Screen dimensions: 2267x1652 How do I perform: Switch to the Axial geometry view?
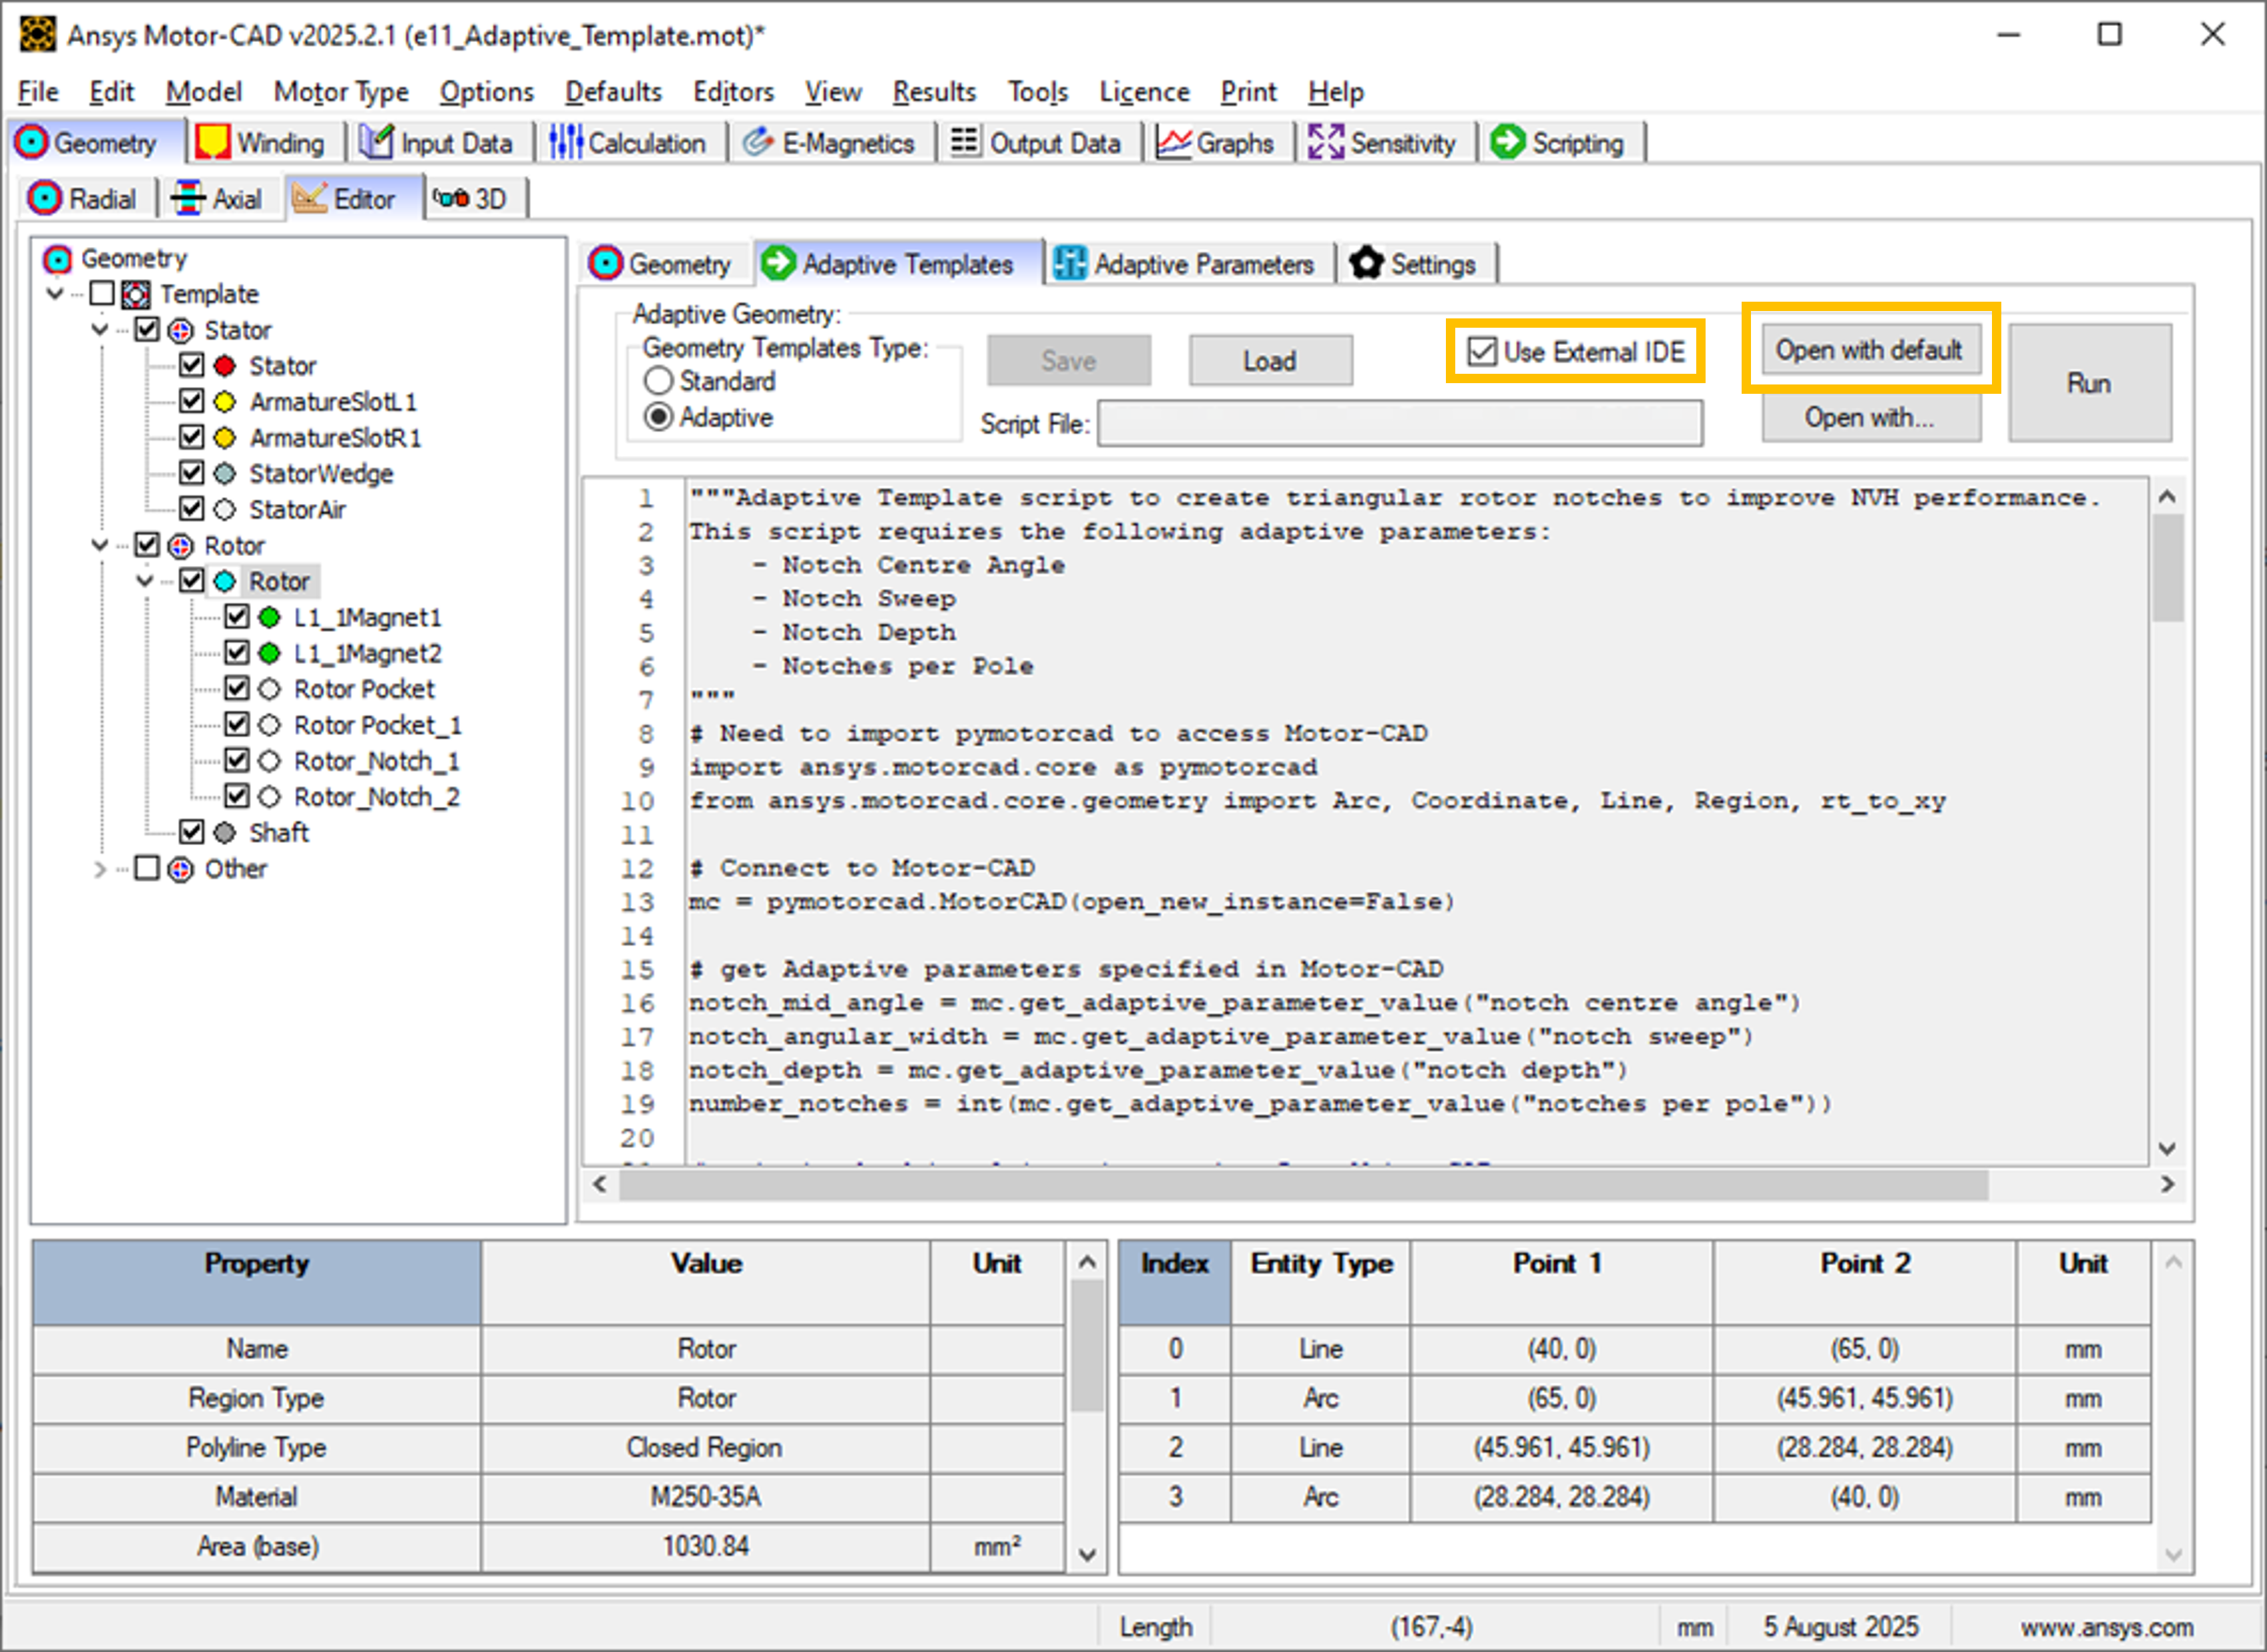(x=221, y=197)
